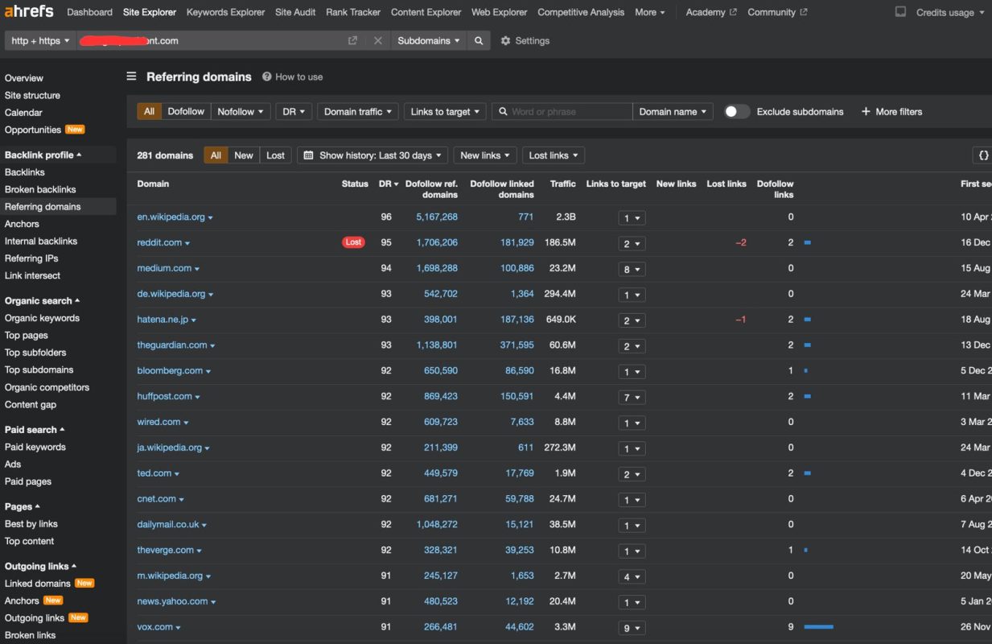Open the Nofollow dropdown
This screenshot has width=992, height=644.
(241, 112)
